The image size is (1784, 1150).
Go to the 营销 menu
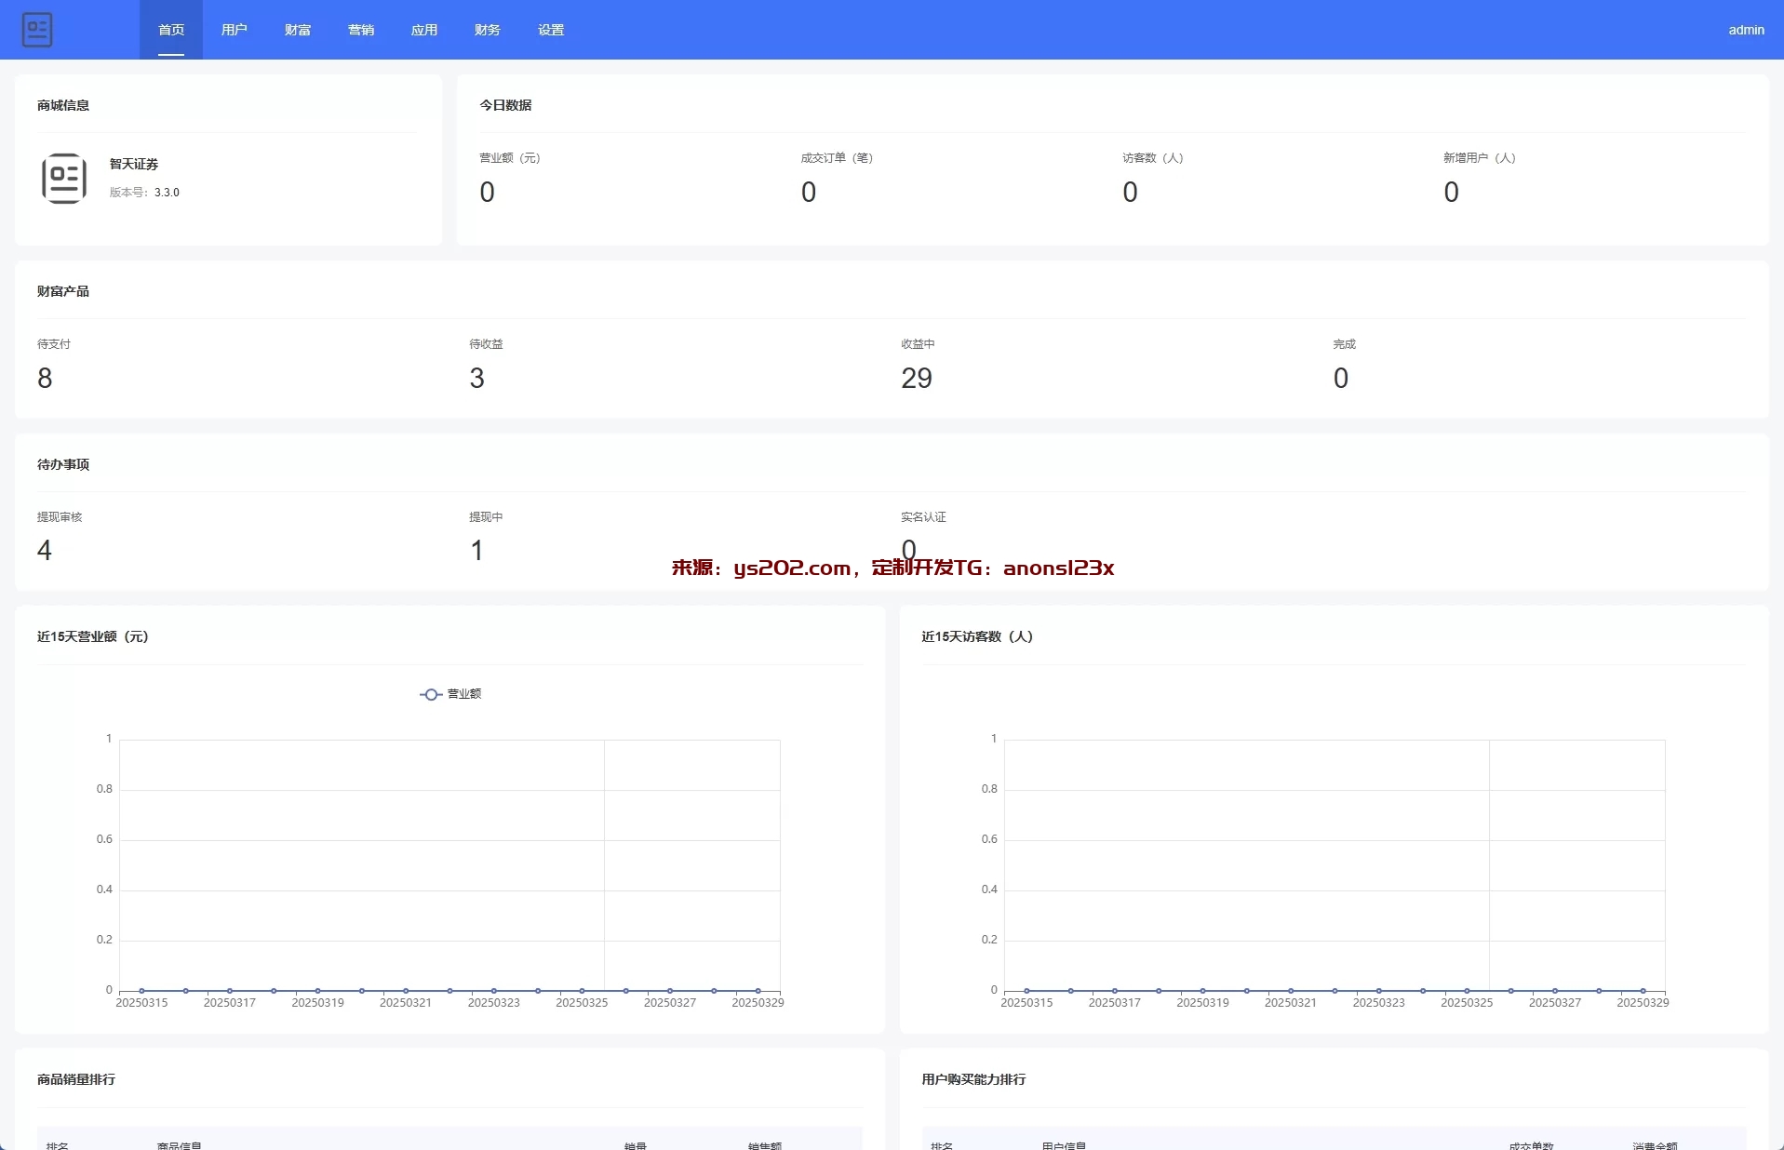(x=361, y=30)
